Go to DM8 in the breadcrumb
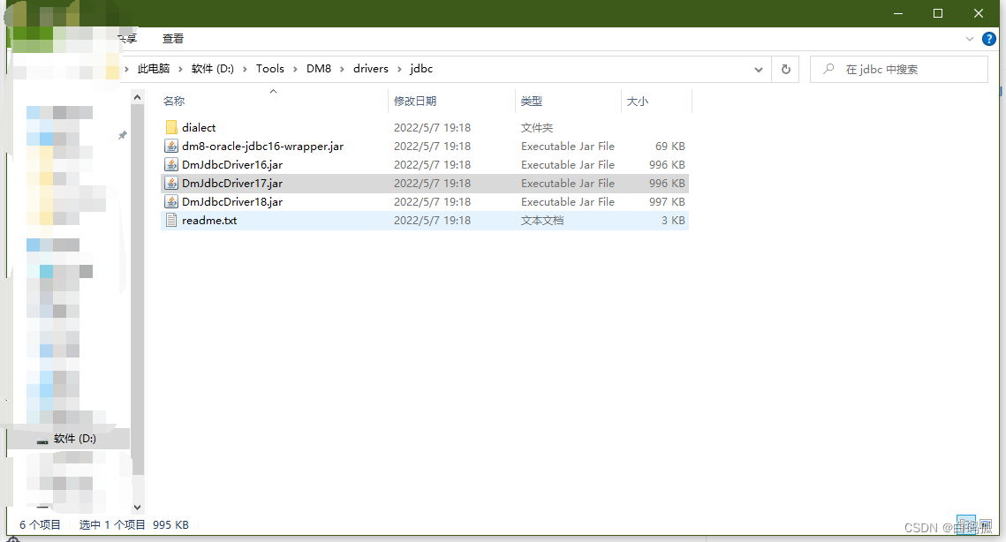Viewport: 1006px width, 542px height. (x=319, y=69)
